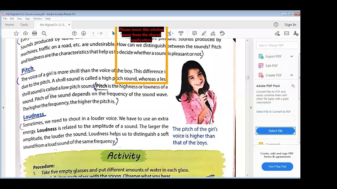Click the Select File to Convert link
Image resolution: width=337 pixels, height=189 pixels.
(x=274, y=112)
